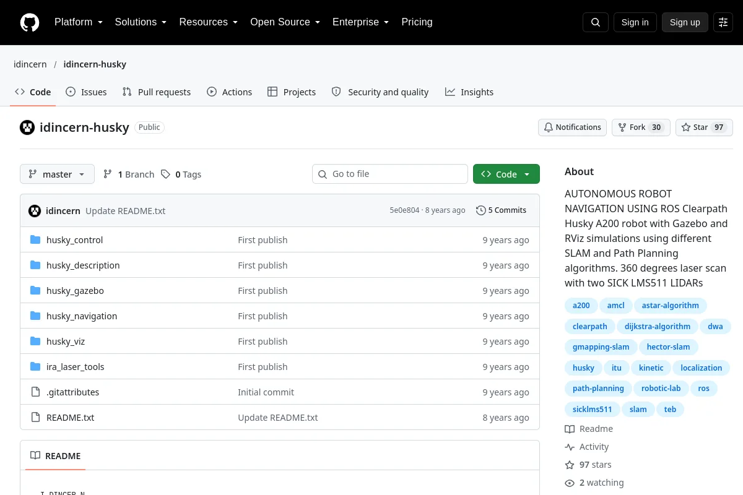Open the Security and quality tab
The width and height of the screenshot is (743, 495).
(380, 92)
